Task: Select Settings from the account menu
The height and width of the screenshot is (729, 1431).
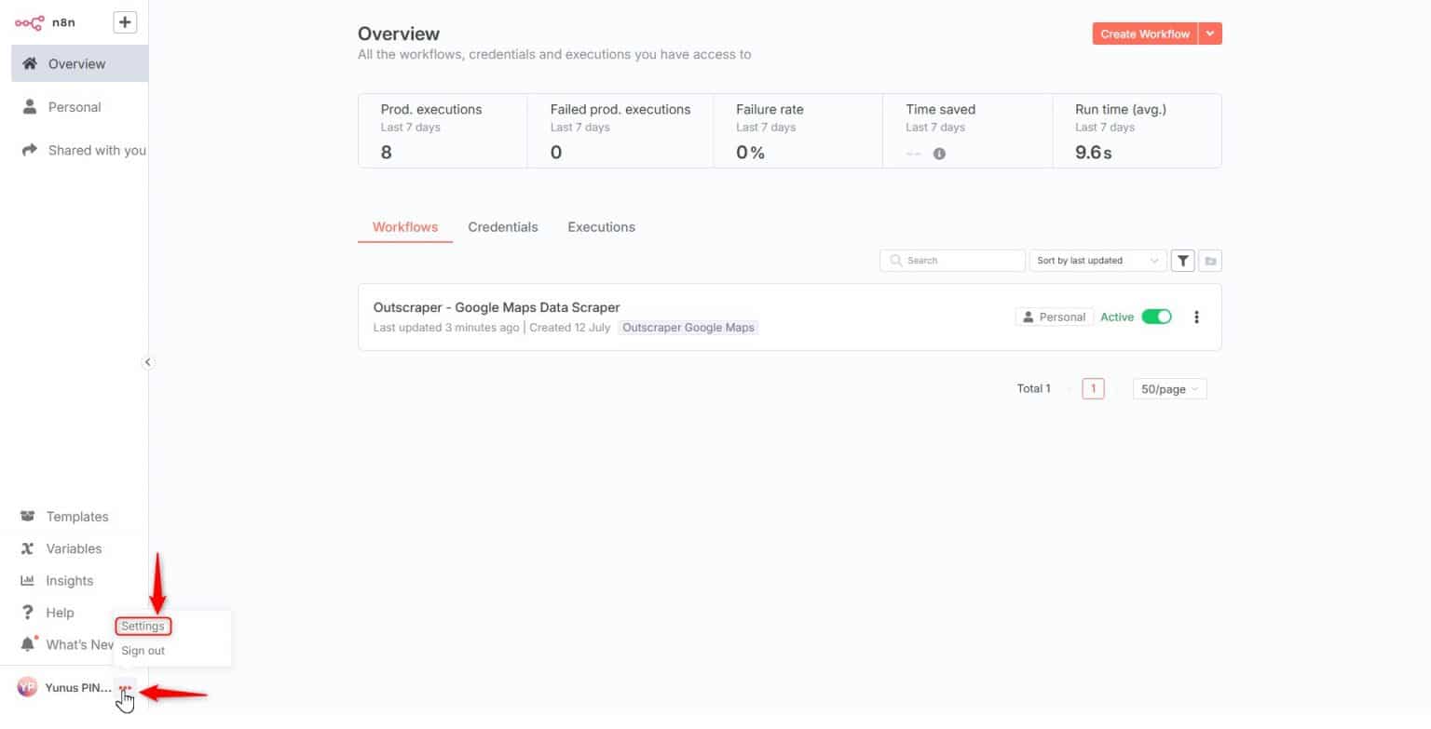Action: point(143,626)
